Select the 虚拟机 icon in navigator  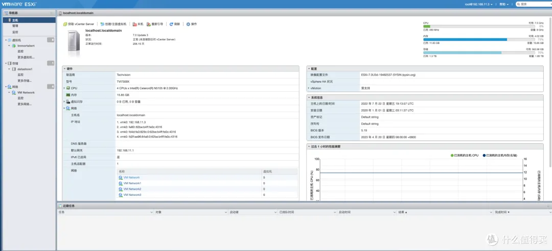point(10,40)
